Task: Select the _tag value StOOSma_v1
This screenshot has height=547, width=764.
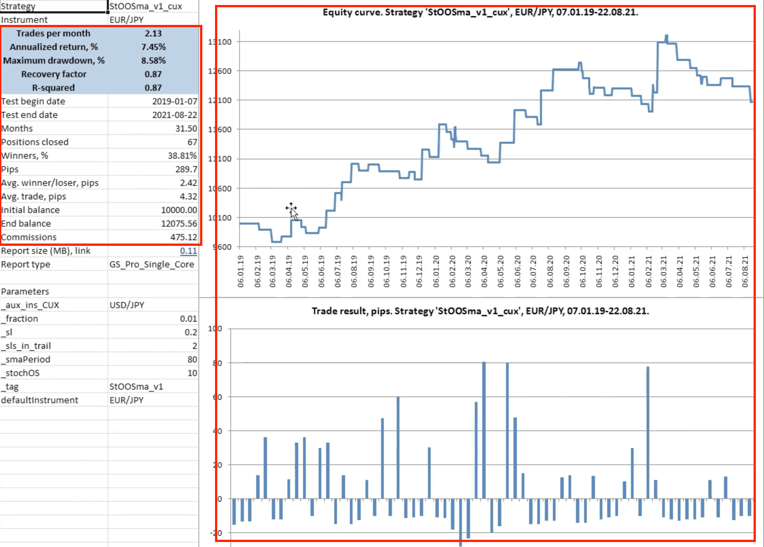Action: [136, 387]
